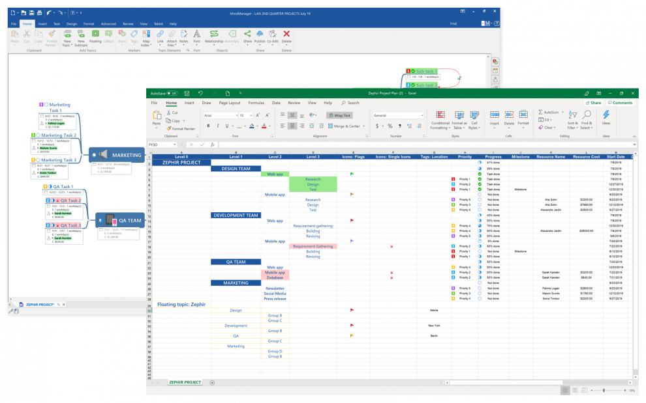Toggle bold formatting in Excel
This screenshot has height=403, width=646.
pos(208,125)
